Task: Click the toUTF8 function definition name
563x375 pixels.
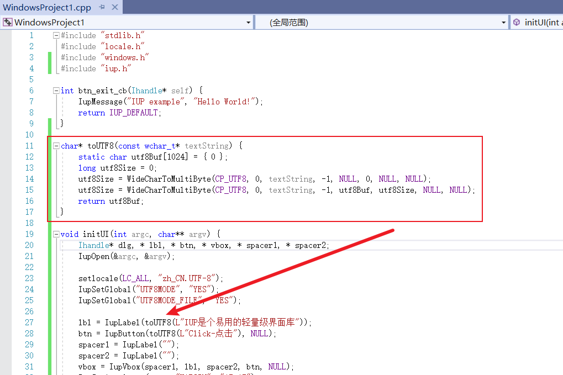Action: [101, 146]
